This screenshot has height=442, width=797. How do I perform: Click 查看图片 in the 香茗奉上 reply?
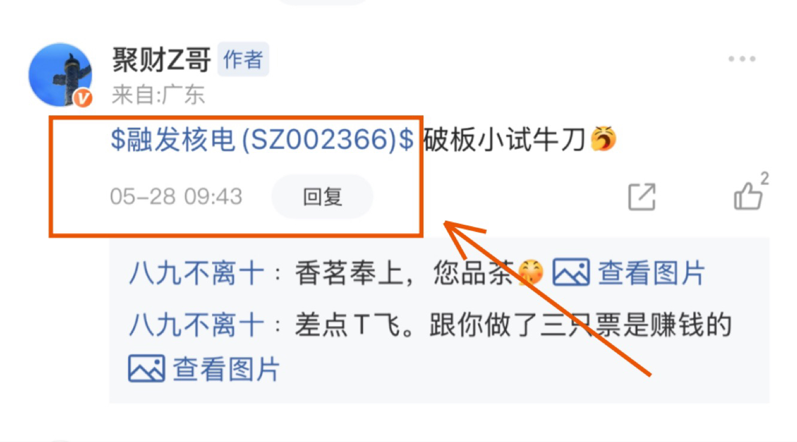[651, 273]
